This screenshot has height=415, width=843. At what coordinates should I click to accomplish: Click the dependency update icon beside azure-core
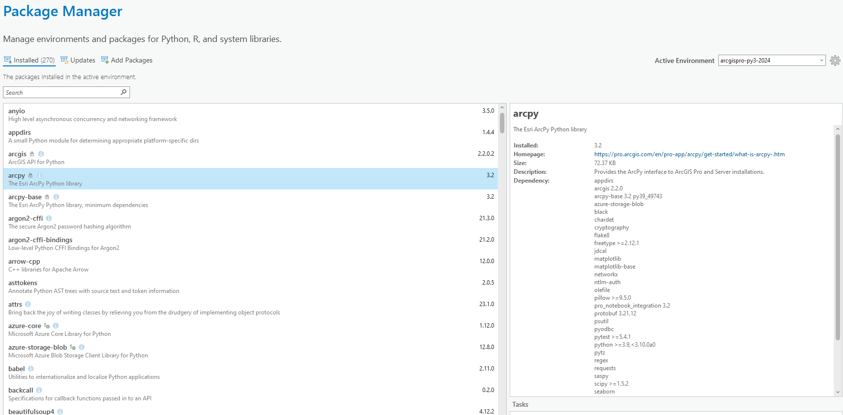coord(47,326)
